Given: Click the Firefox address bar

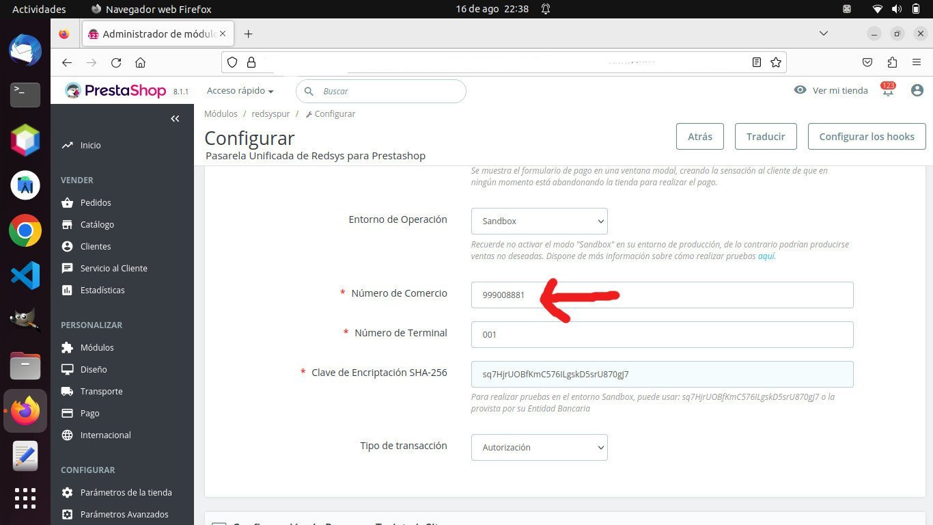Looking at the screenshot, I should 504,62.
